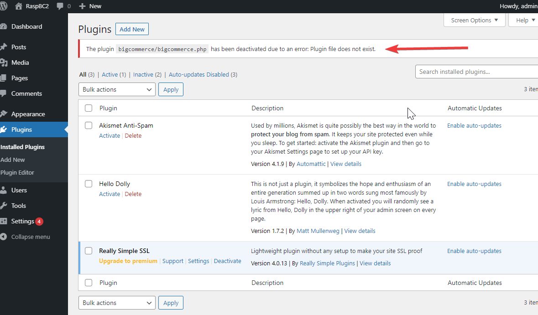This screenshot has height=315, width=538.
Task: Click the WordPress logo icon
Action: click(x=3, y=6)
